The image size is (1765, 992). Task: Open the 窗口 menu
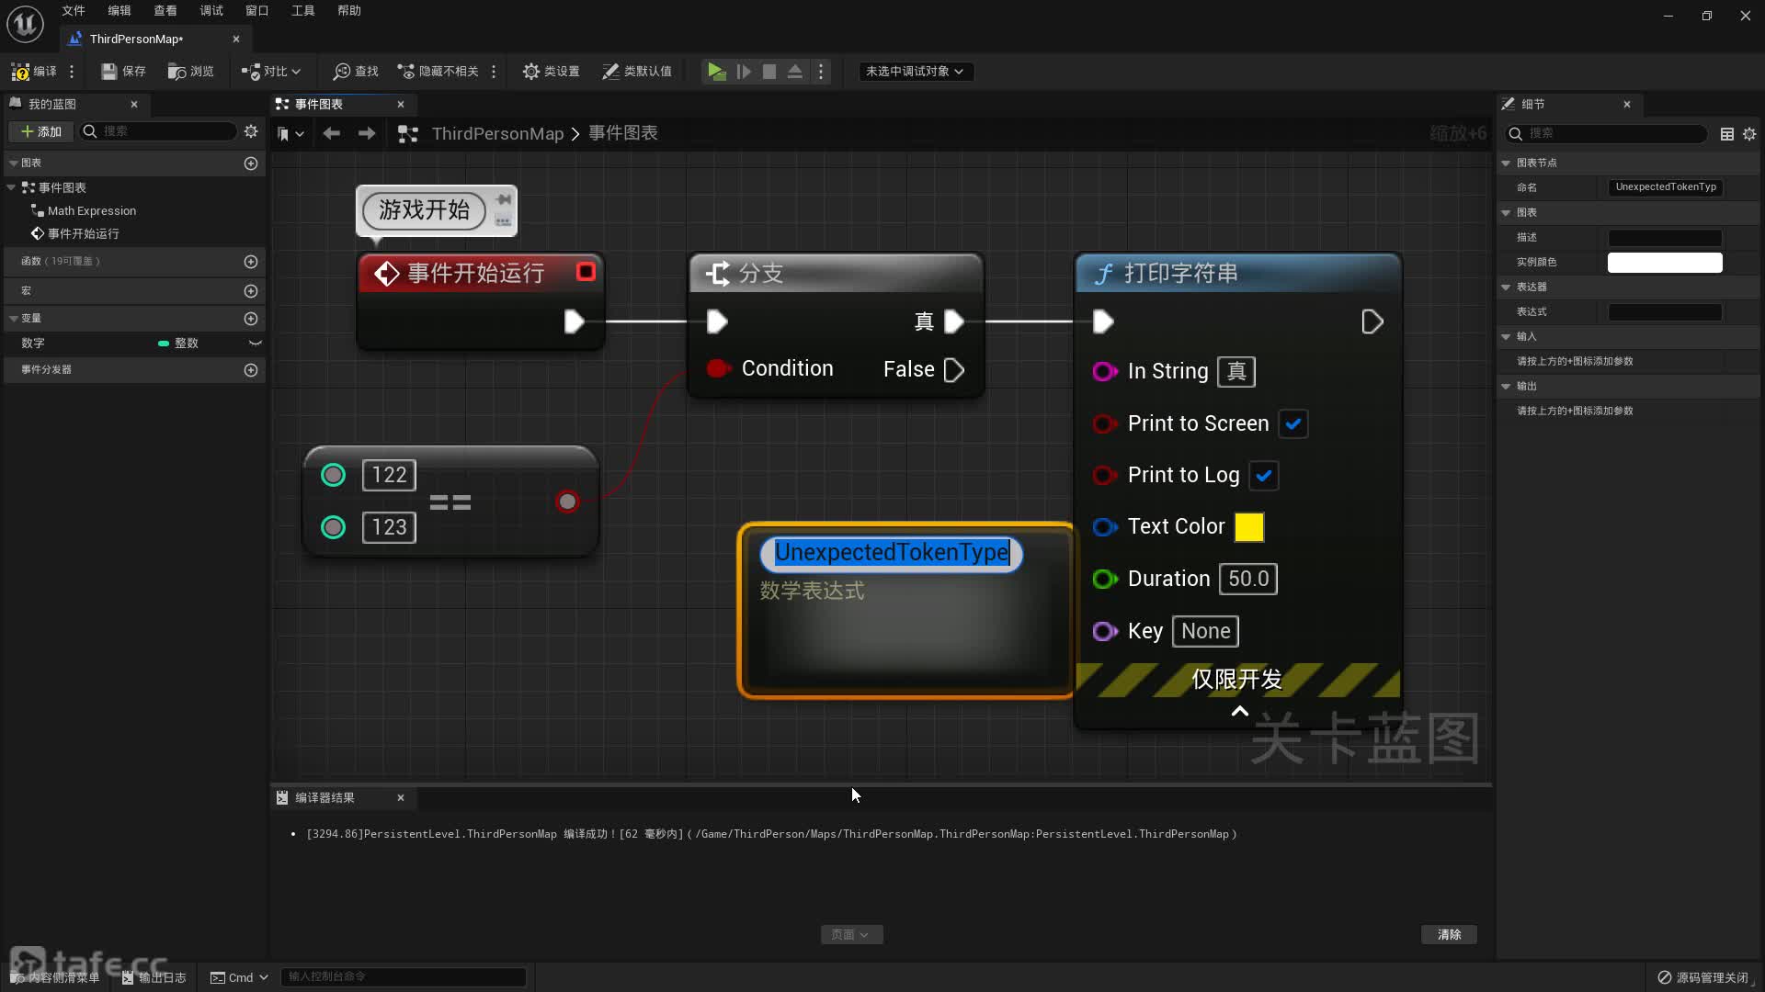(257, 11)
